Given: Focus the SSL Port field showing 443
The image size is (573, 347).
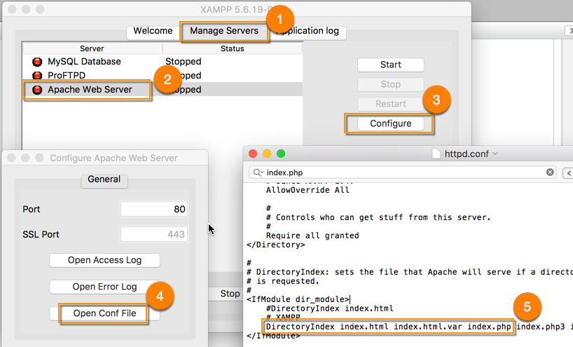Looking at the screenshot, I should tap(154, 234).
